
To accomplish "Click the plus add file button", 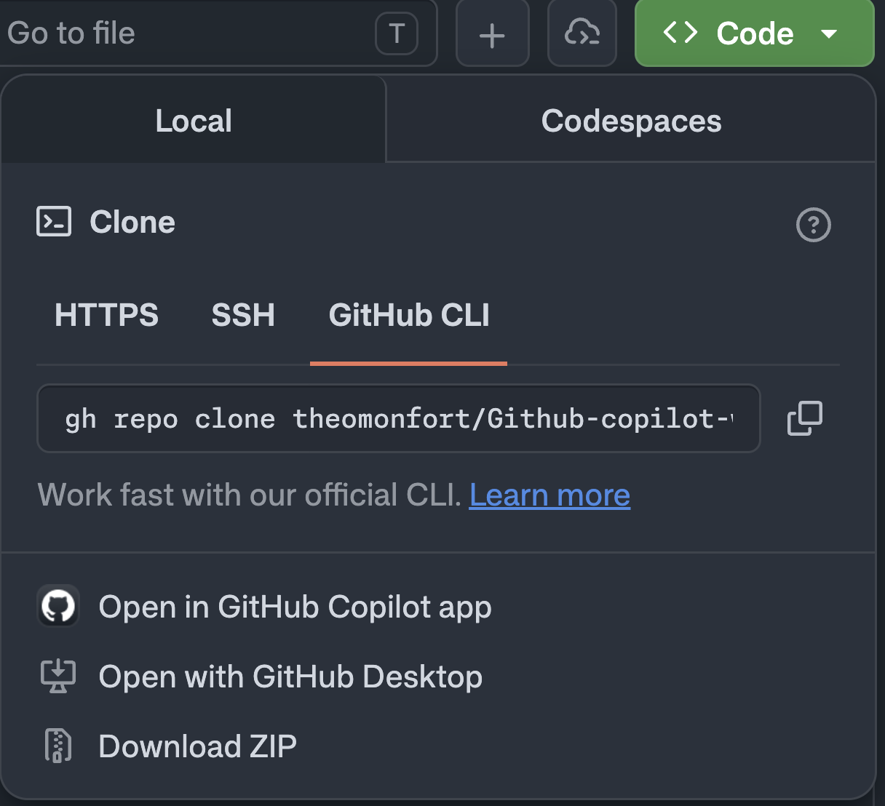I will point(492,33).
